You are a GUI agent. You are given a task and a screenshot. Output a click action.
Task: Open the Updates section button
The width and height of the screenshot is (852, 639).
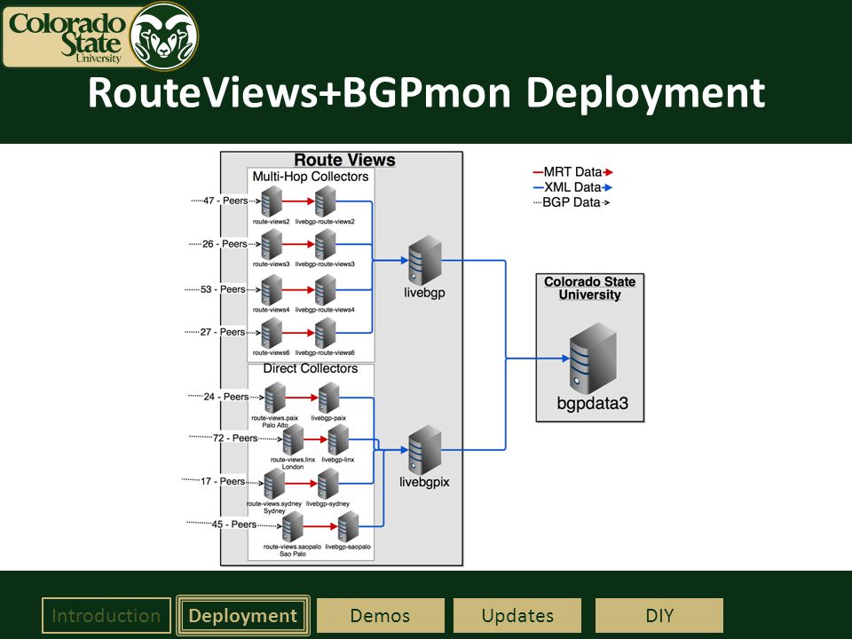point(517,616)
